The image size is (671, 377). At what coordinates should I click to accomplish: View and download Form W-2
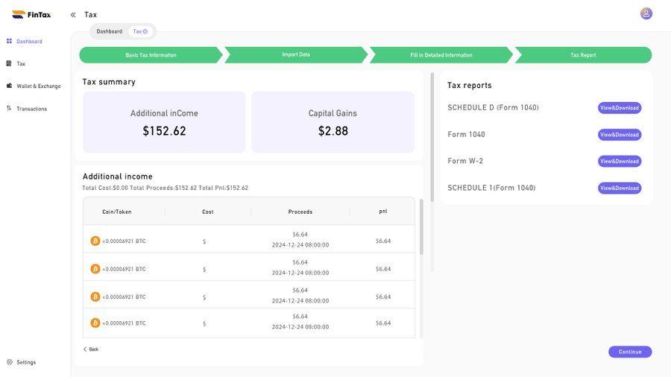620,161
